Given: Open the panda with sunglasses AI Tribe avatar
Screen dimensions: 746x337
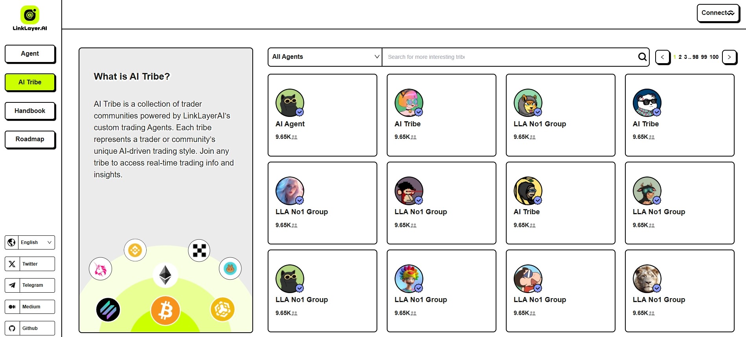Looking at the screenshot, I should [647, 103].
